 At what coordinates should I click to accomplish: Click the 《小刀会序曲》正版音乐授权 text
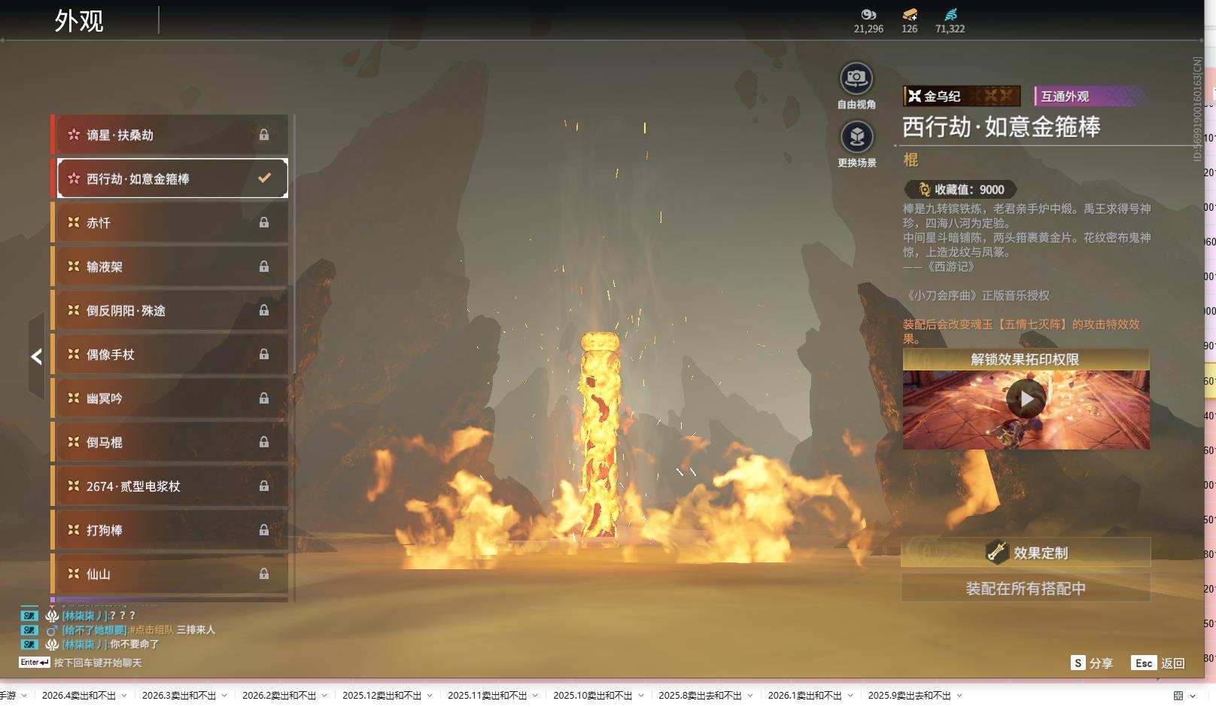point(977,296)
